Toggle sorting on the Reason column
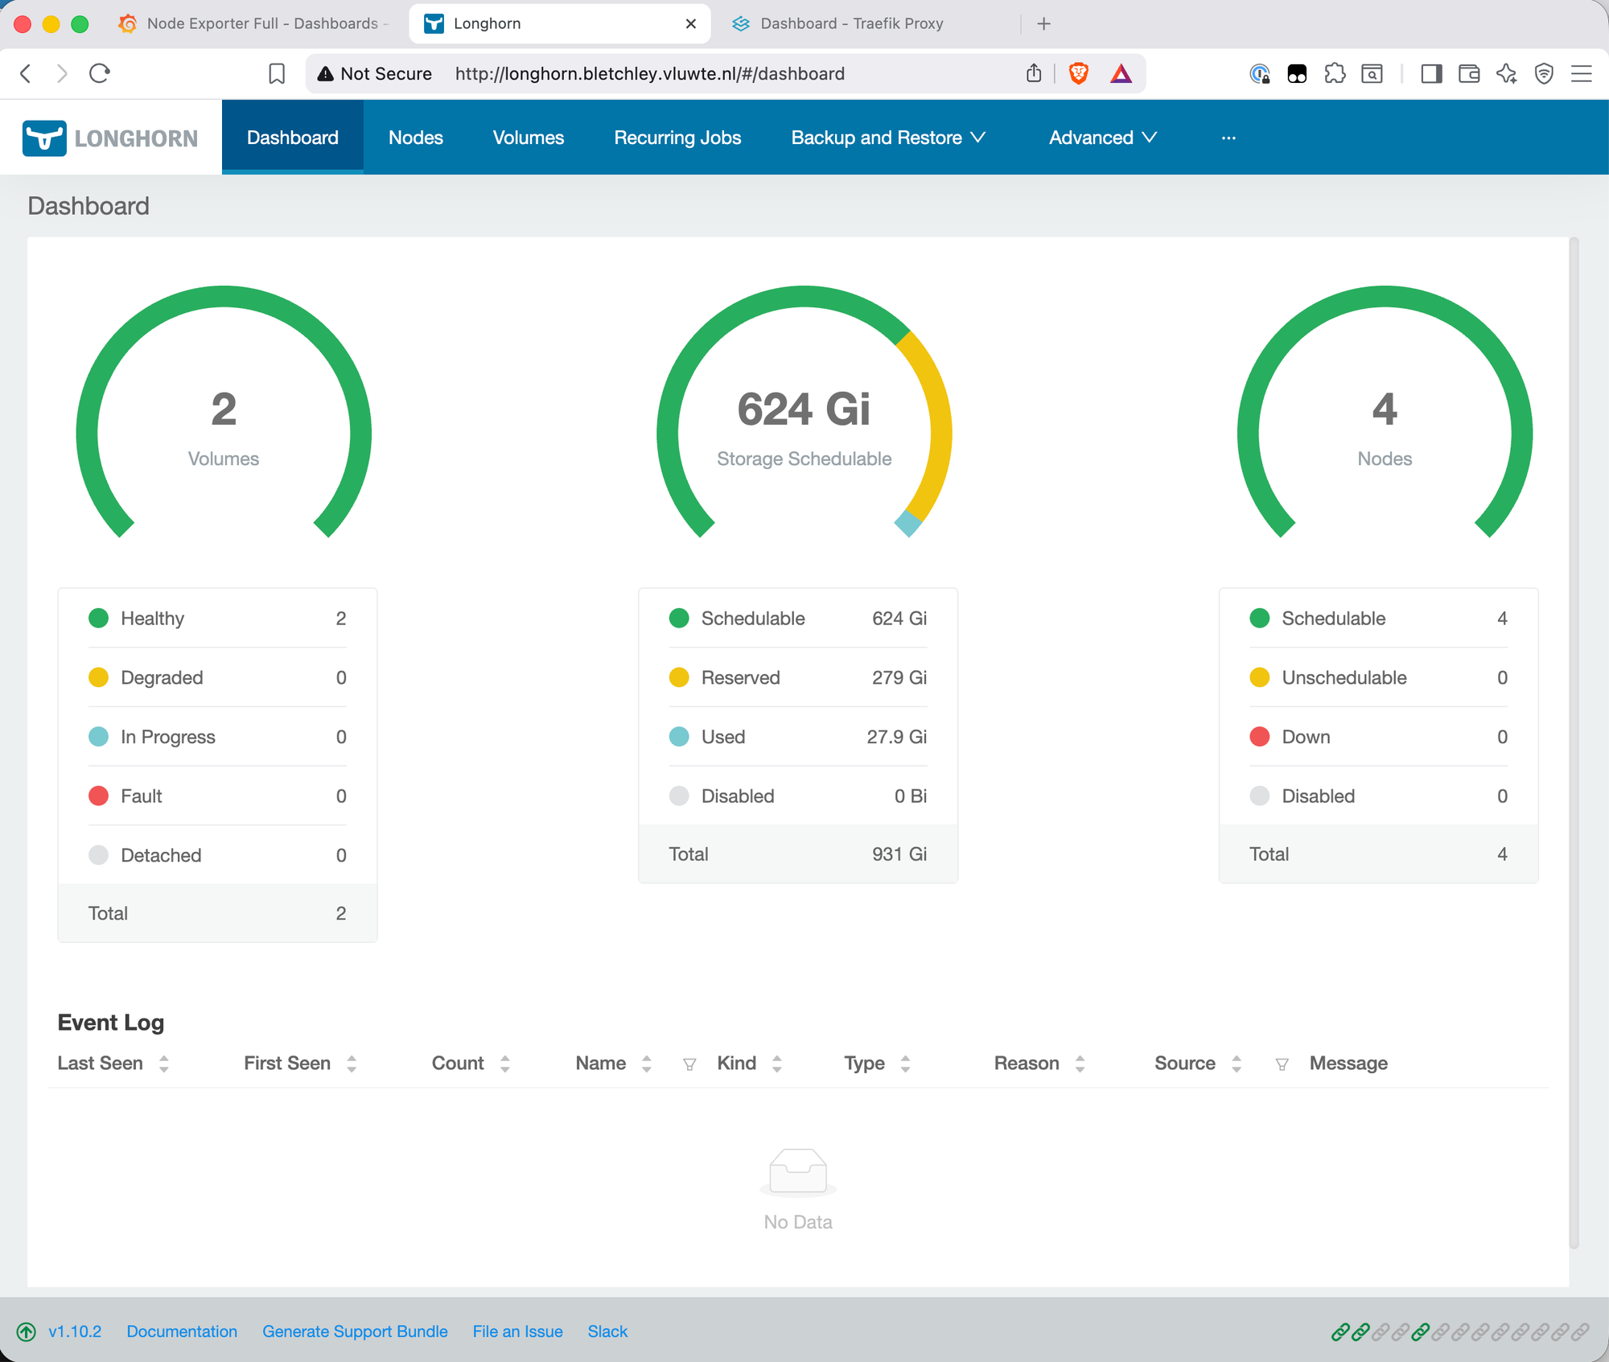The image size is (1609, 1362). (1081, 1064)
